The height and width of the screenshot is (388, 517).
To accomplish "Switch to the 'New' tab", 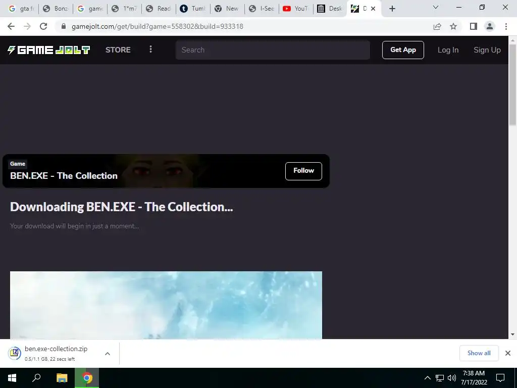I will 227,9.
